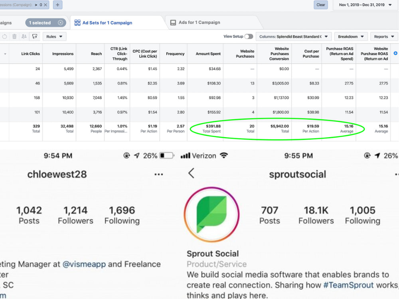Screen dimensions: 399x299
Task: Sort by Frequency column header
Action: (x=175, y=54)
